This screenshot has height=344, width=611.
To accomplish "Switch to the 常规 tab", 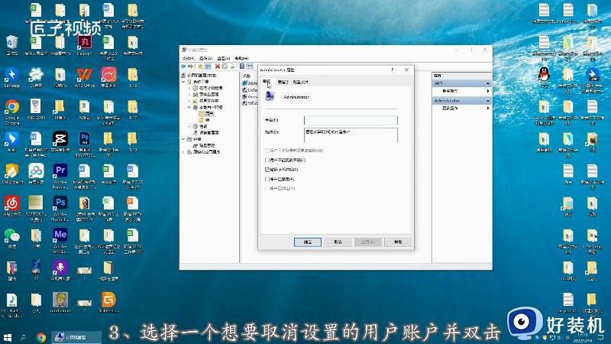I will (267, 82).
